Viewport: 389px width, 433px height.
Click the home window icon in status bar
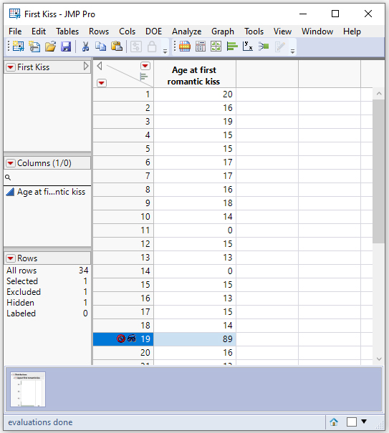pyautogui.click(x=334, y=422)
